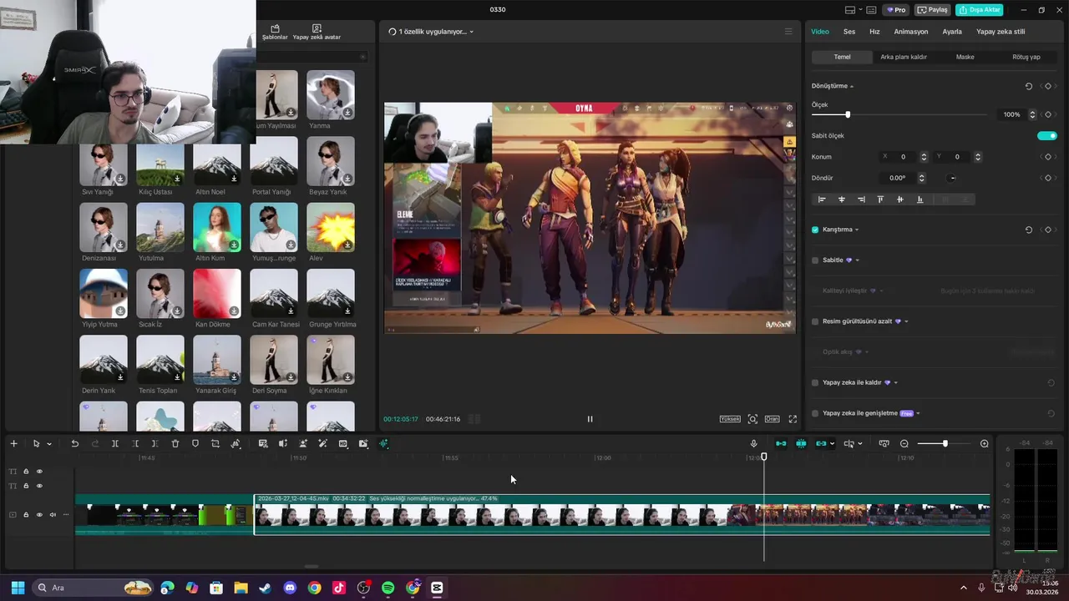Reset the Dönüştürme transform settings
Image resolution: width=1069 pixels, height=601 pixels.
point(1029,86)
